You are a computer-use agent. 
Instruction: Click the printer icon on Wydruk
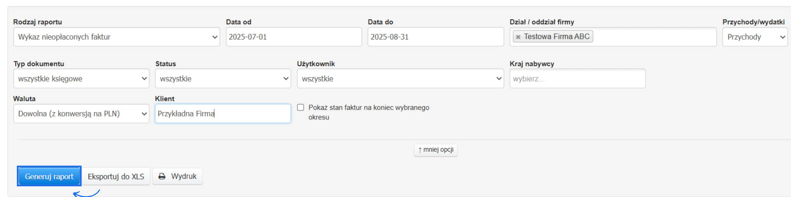[x=162, y=176]
